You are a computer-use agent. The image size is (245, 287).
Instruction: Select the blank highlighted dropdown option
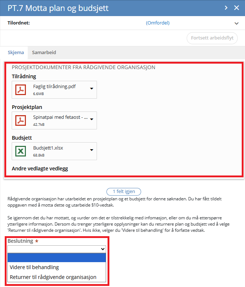click(x=57, y=258)
